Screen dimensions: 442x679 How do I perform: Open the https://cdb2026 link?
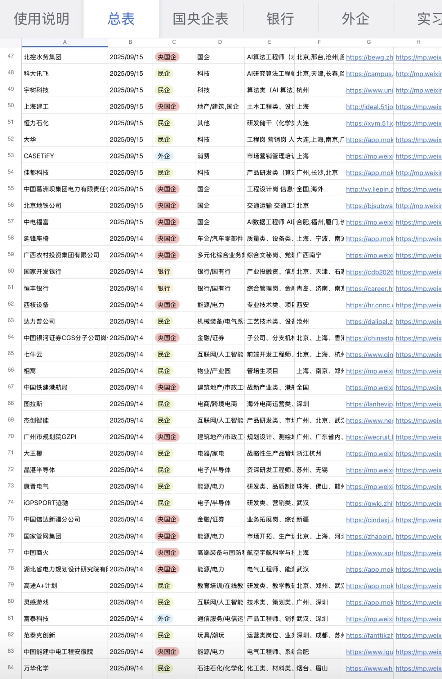[x=370, y=272]
